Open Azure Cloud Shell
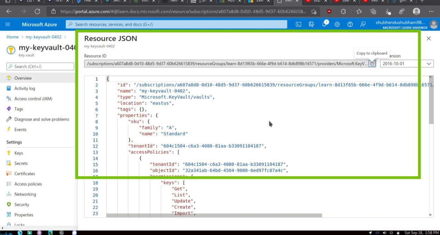Image resolution: width=440 pixels, height=235 pixels. click(x=299, y=24)
